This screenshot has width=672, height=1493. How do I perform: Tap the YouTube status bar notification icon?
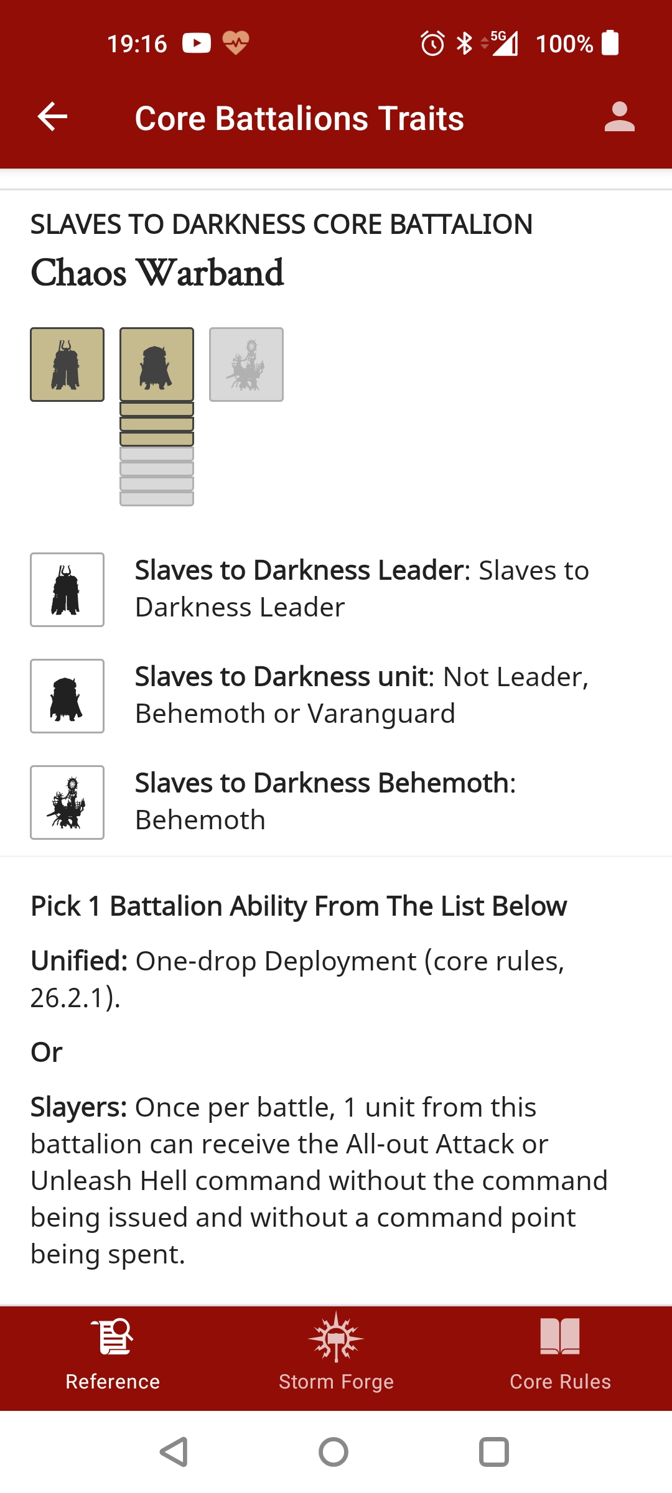point(197,43)
